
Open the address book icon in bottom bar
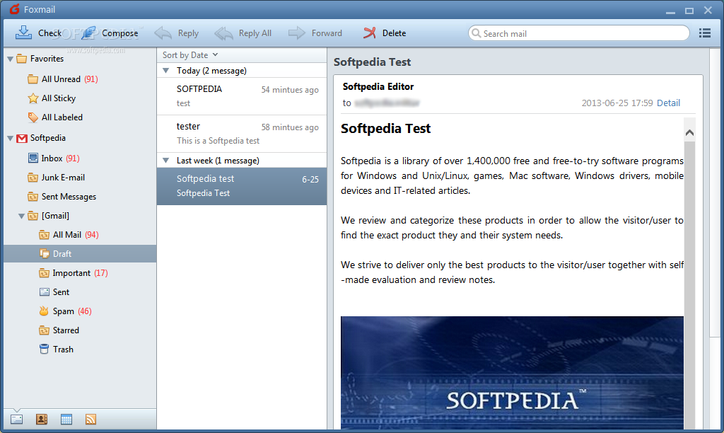(42, 419)
